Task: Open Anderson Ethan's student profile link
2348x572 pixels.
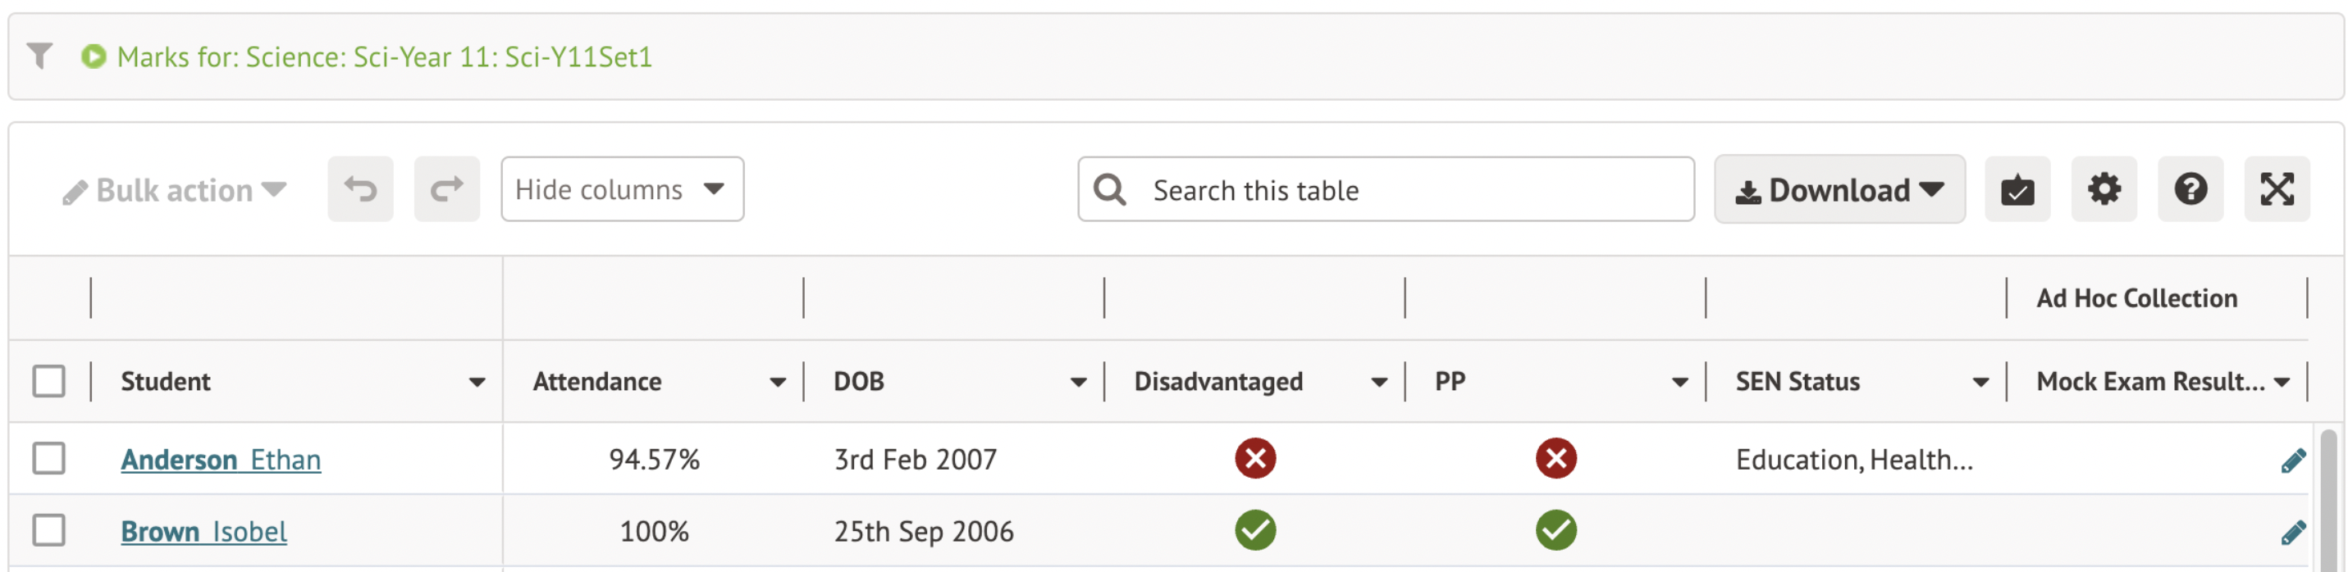Action: click(x=221, y=459)
